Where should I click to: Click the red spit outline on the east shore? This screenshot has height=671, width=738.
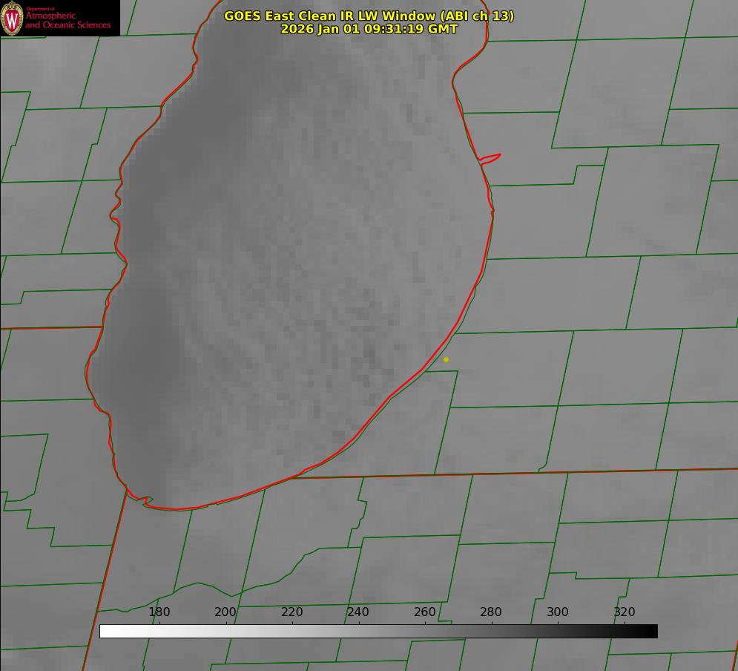[x=491, y=157]
